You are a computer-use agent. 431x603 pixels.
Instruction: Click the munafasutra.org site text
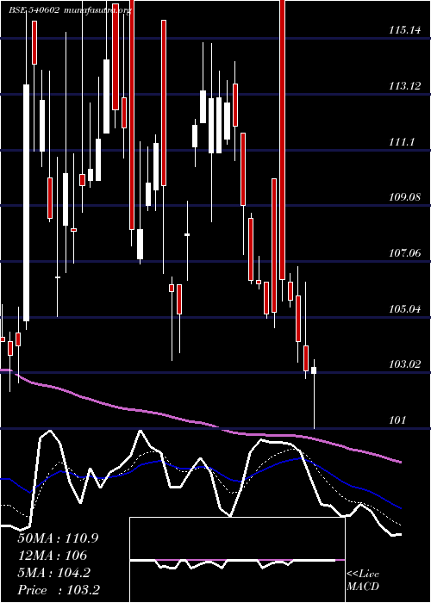(x=97, y=10)
